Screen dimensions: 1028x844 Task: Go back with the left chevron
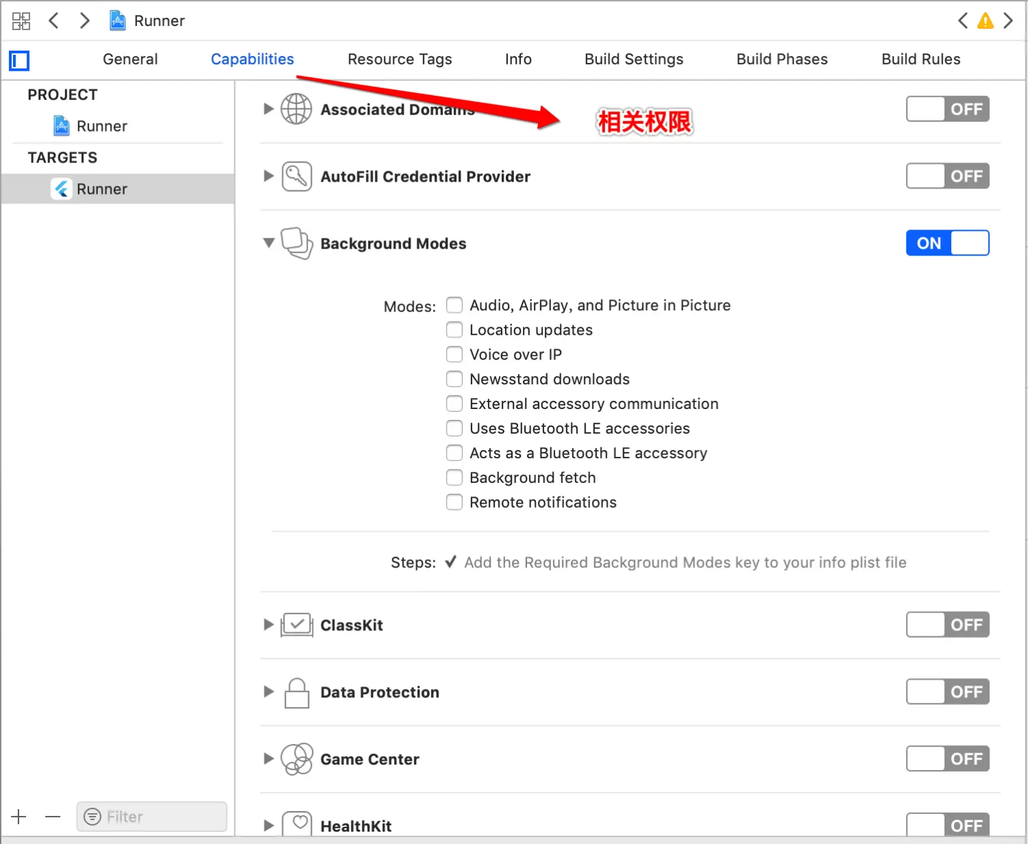click(x=53, y=21)
